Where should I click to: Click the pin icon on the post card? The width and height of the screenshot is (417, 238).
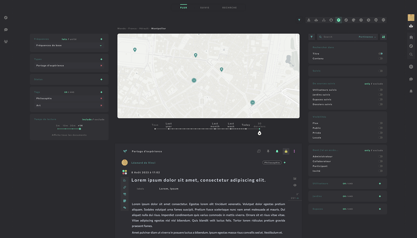point(268,151)
